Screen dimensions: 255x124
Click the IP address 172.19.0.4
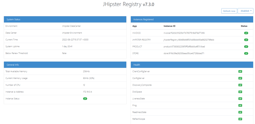pos(88,92)
